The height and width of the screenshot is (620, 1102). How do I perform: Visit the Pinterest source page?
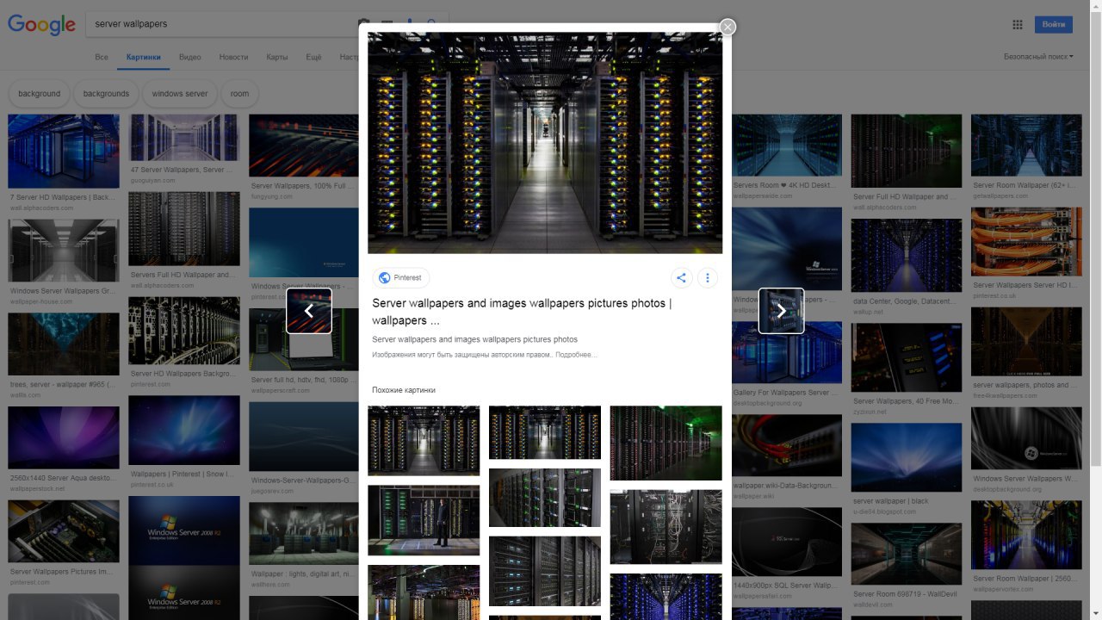click(x=401, y=278)
